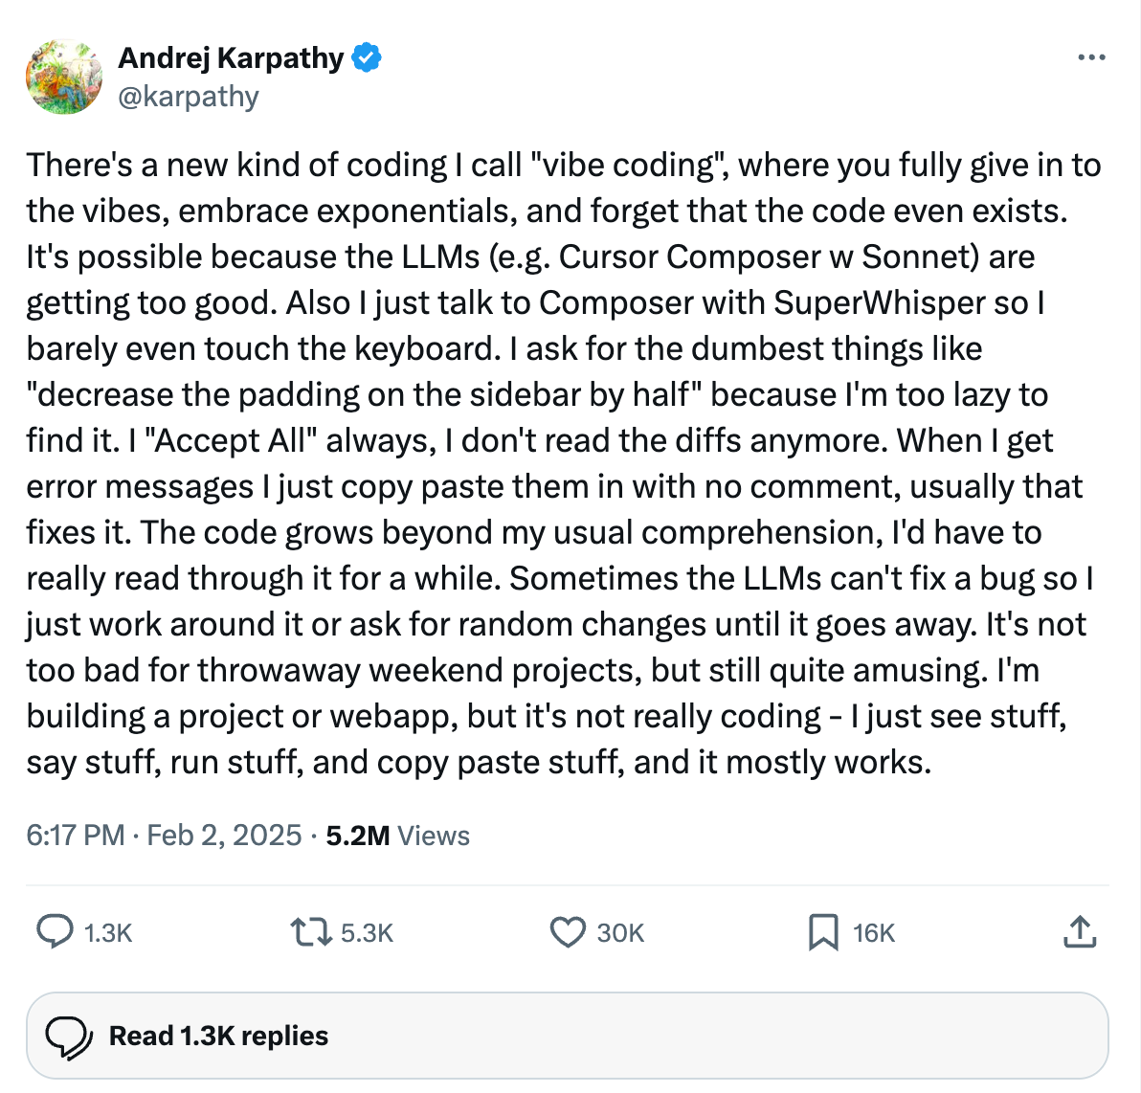Select the 1.3K reply count

[x=107, y=931]
